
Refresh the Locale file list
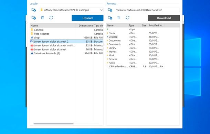coord(51,18)
